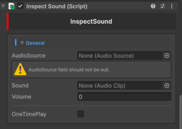The image size is (182, 129).
Task: Click the Volume field label
Action: tap(22, 97)
